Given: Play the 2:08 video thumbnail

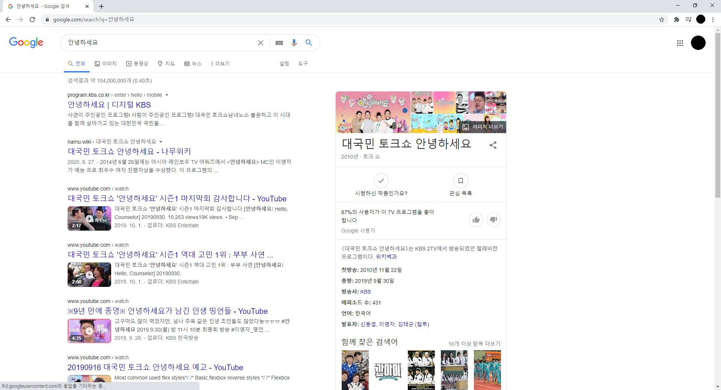Looking at the screenshot, I should (89, 274).
